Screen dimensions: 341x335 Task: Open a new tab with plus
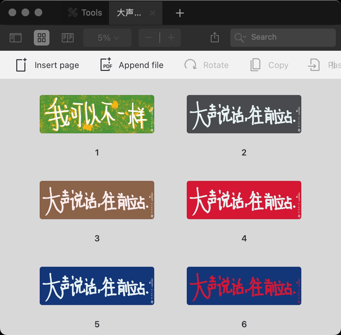coord(180,13)
